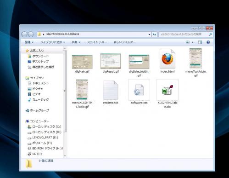Open address bar history dropdown
Screen dimensions: 229x178
pyautogui.click(x=149, y=34)
